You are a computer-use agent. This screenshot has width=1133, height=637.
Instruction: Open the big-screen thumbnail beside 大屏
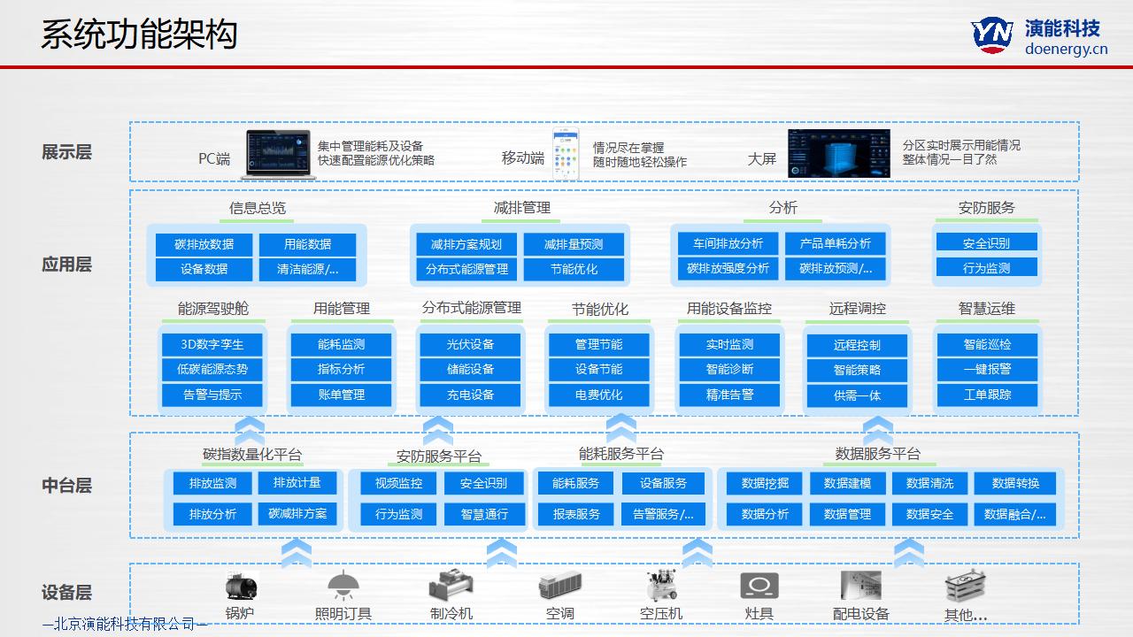(x=837, y=152)
